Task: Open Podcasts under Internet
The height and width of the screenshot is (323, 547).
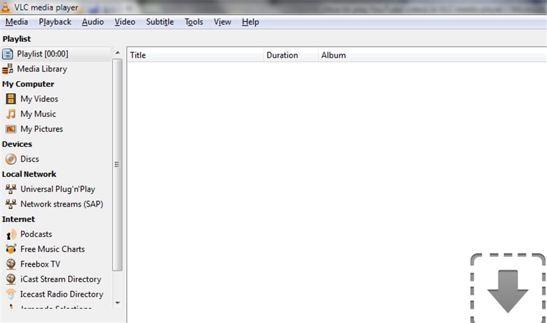Action: 36,234
